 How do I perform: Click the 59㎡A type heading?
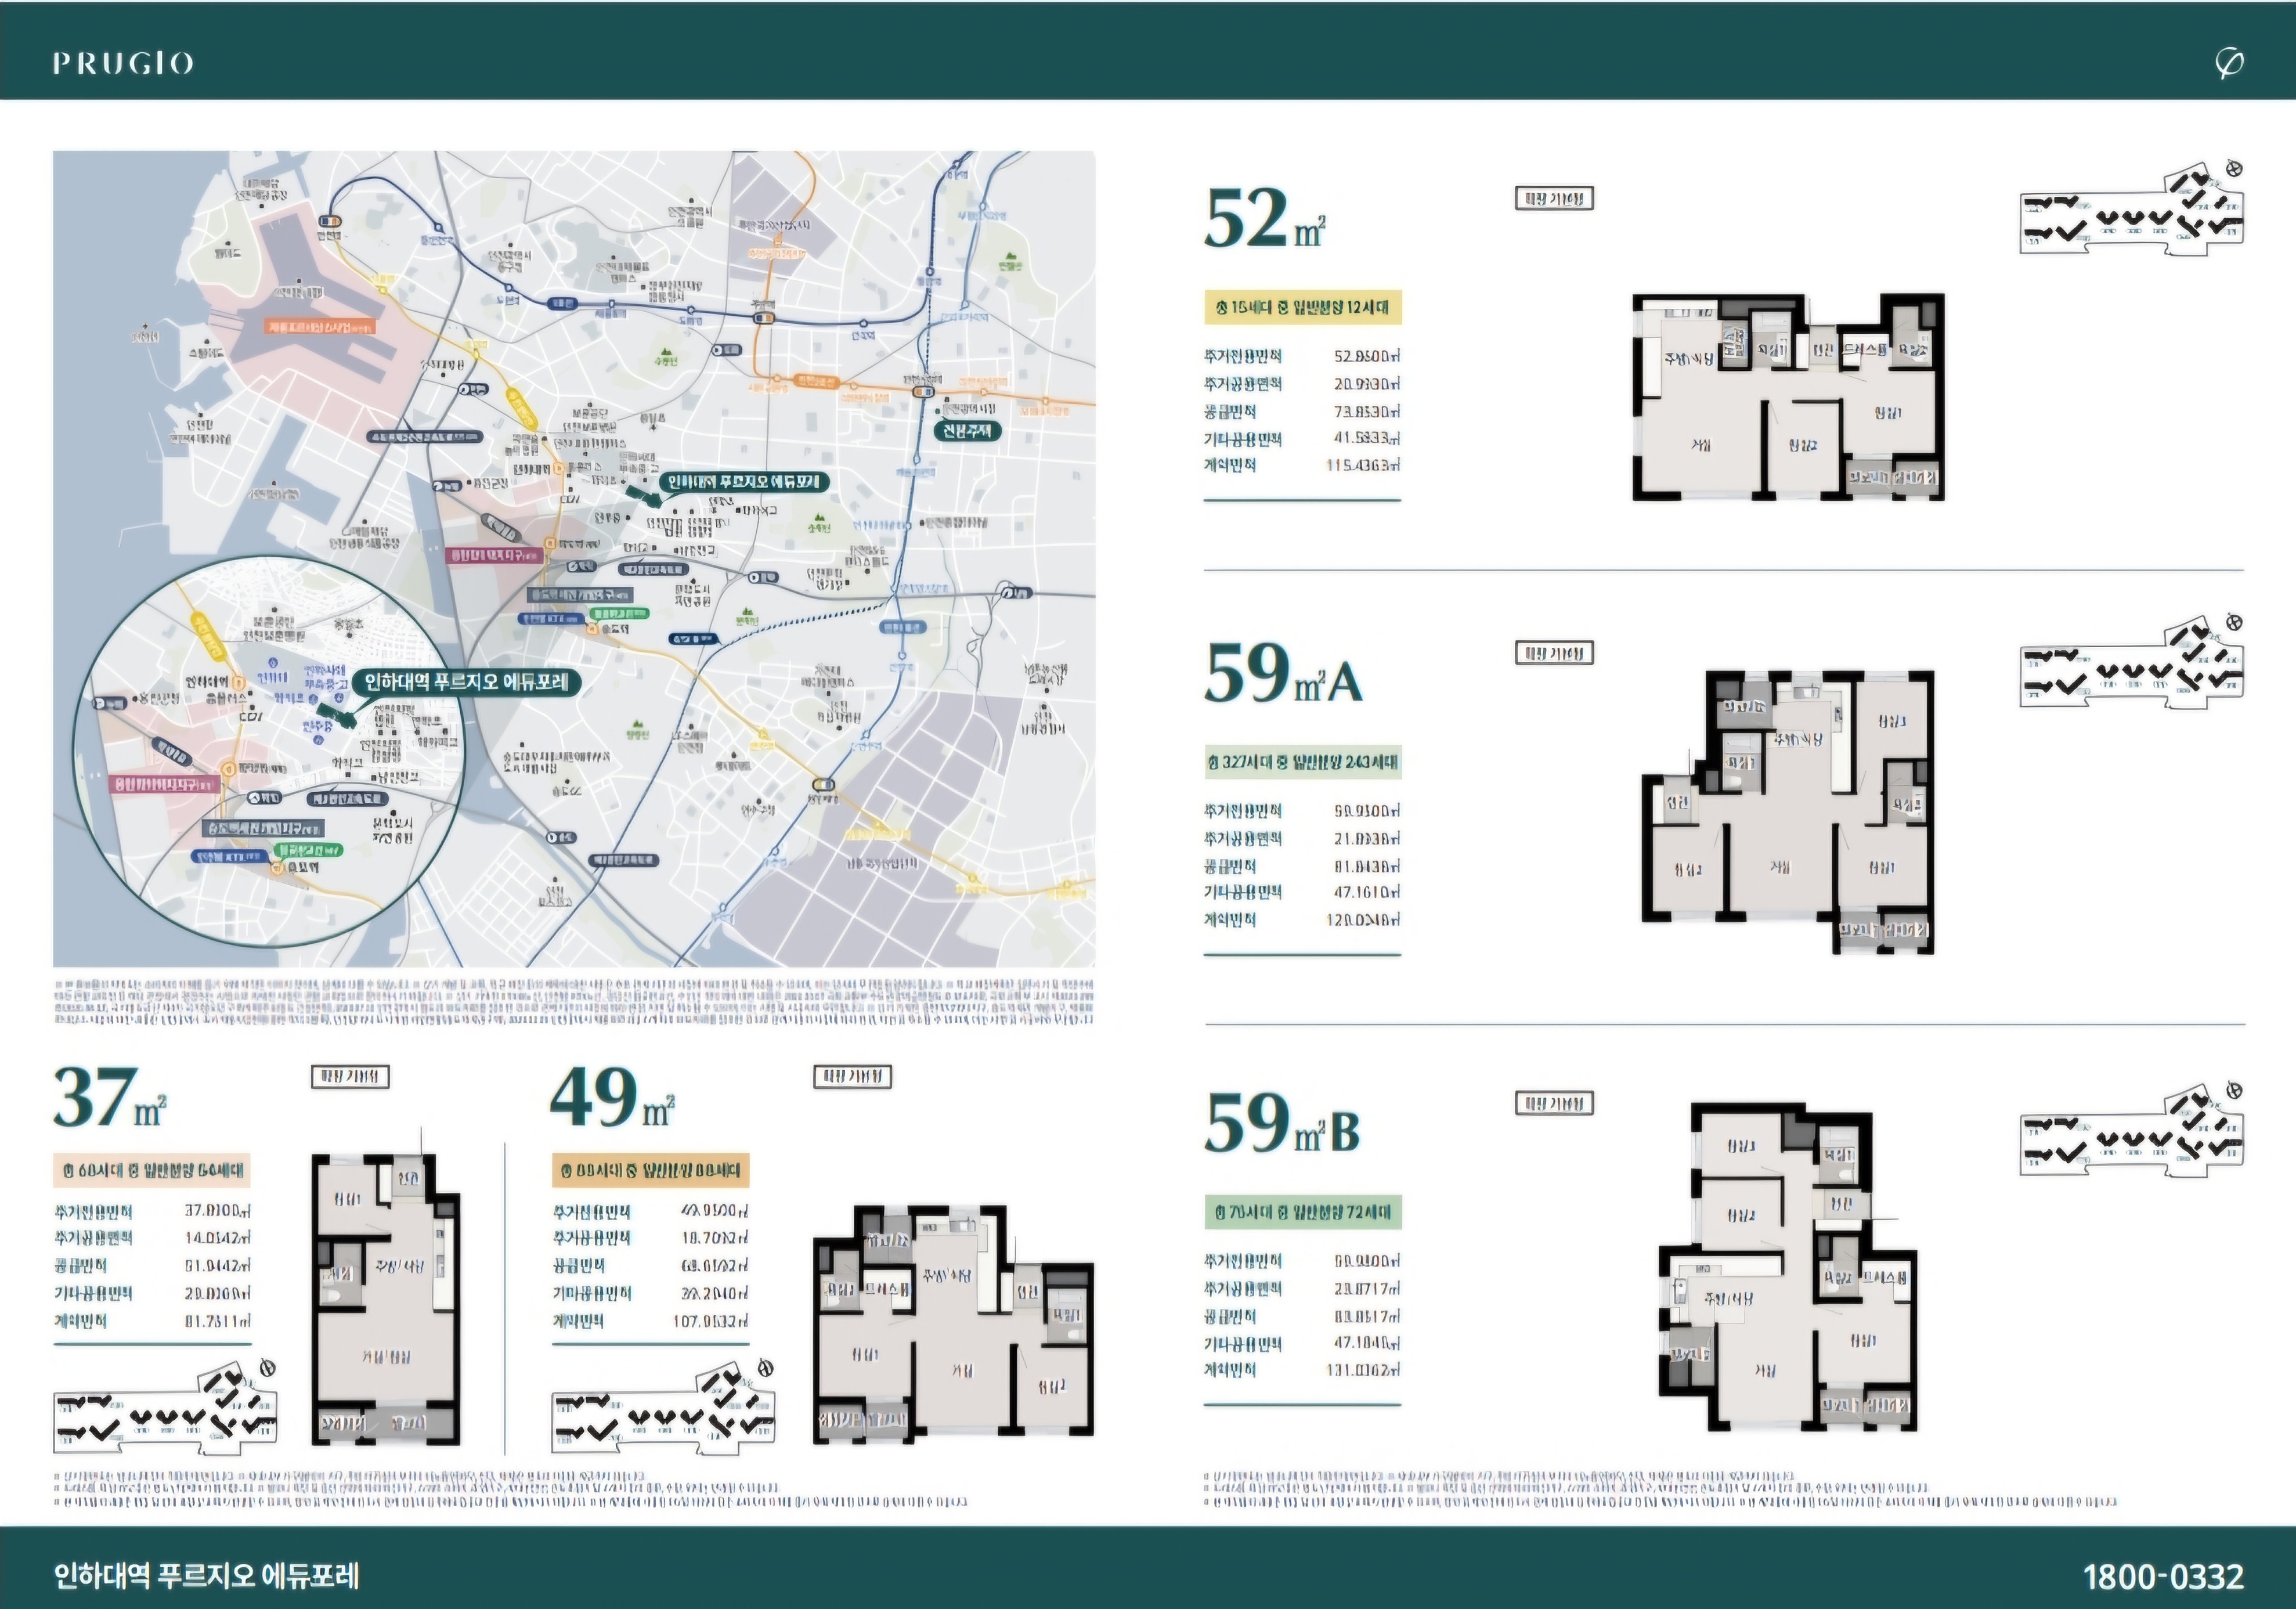coord(1283,673)
